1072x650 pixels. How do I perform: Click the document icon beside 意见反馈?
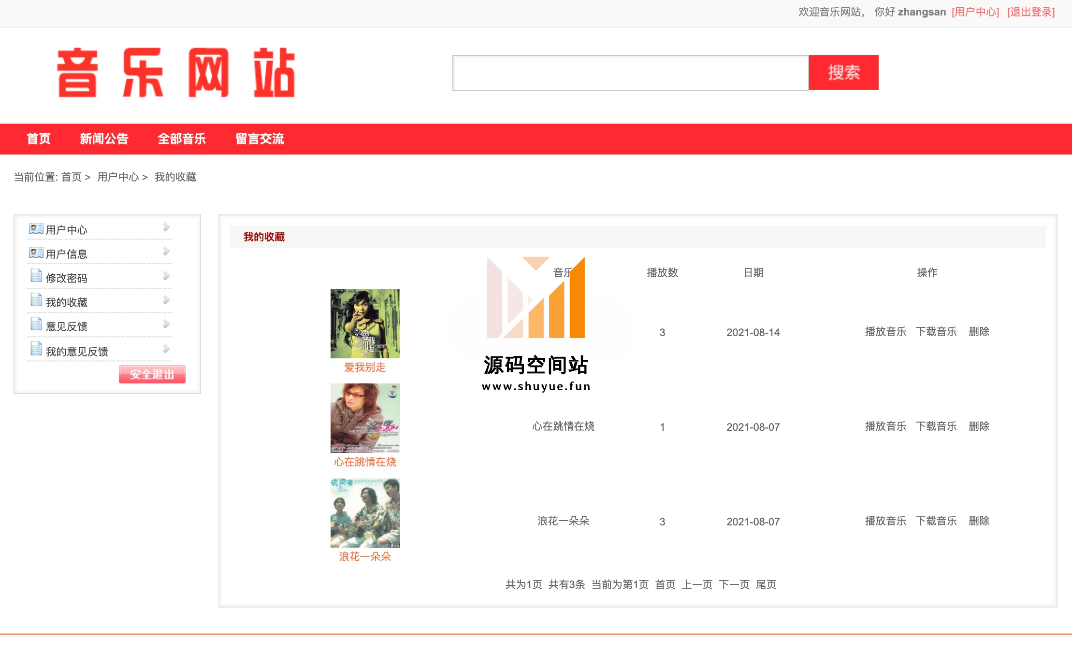(x=36, y=324)
